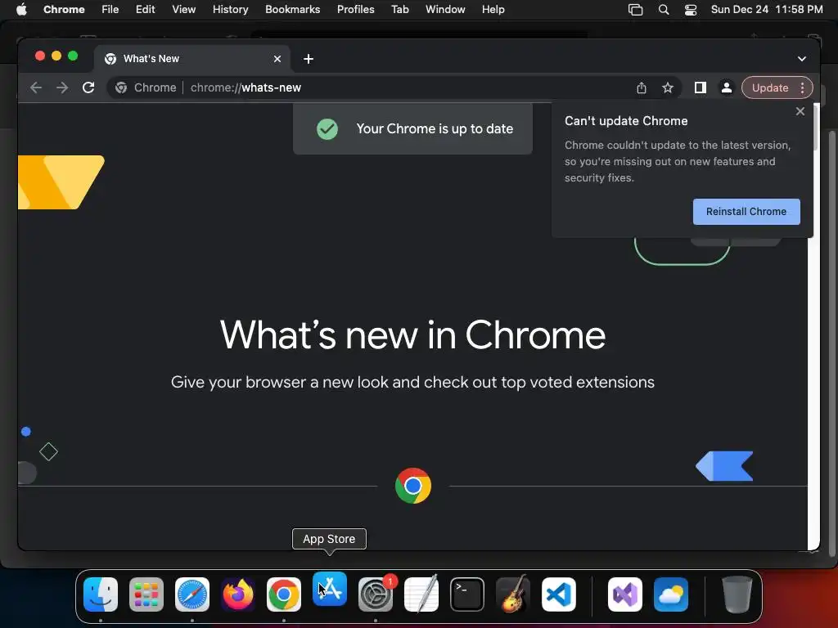The image size is (838, 628).
Task: Bookmark this page with the star icon
Action: (x=668, y=87)
